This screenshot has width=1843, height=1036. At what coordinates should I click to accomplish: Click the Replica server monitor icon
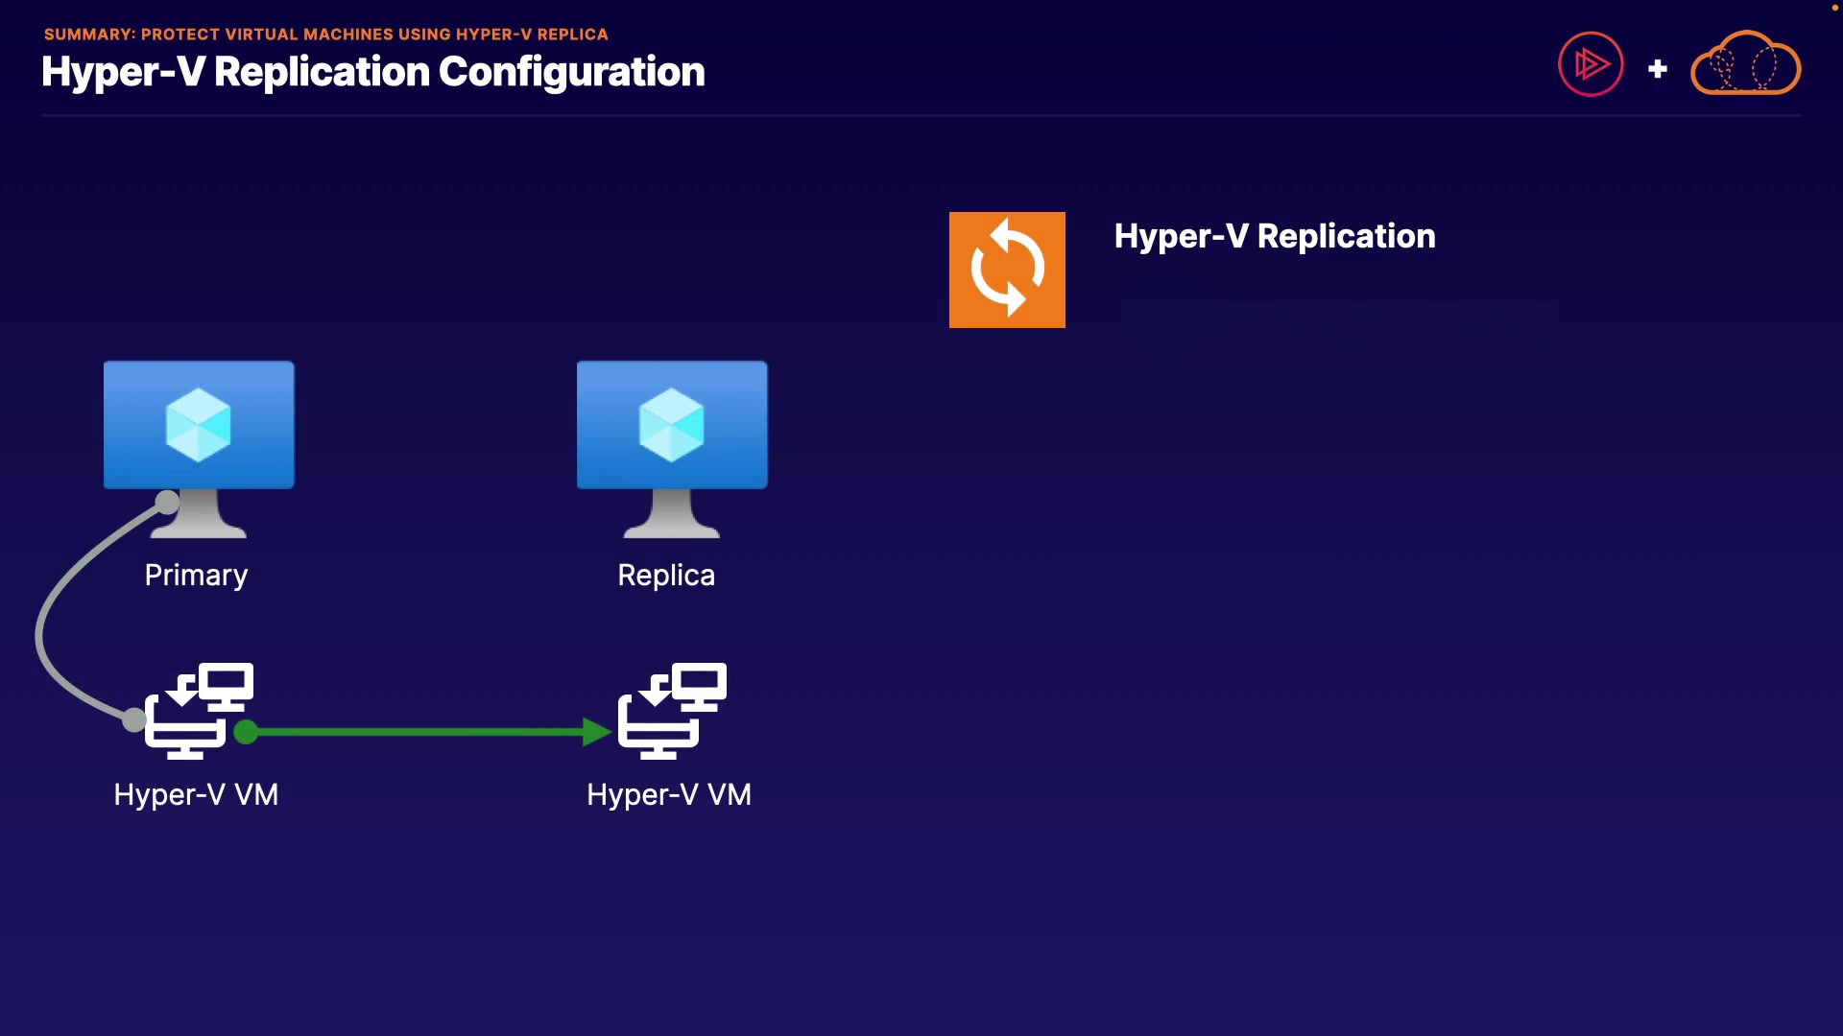click(x=672, y=426)
